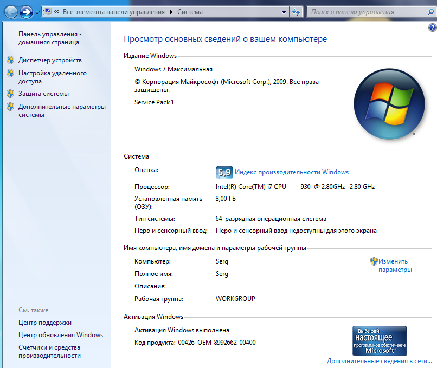
Task: Open 'Панель управления - домашняя страница'
Action: (50, 38)
